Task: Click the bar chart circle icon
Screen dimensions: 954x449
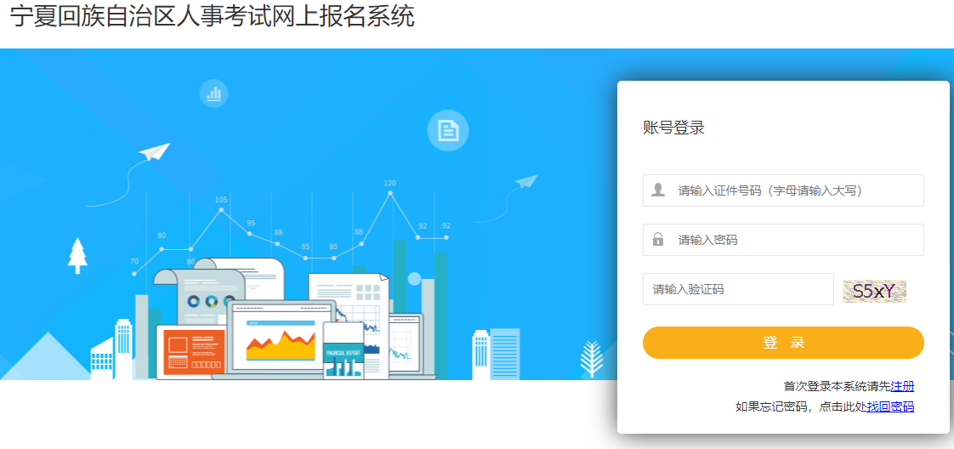Action: [213, 94]
